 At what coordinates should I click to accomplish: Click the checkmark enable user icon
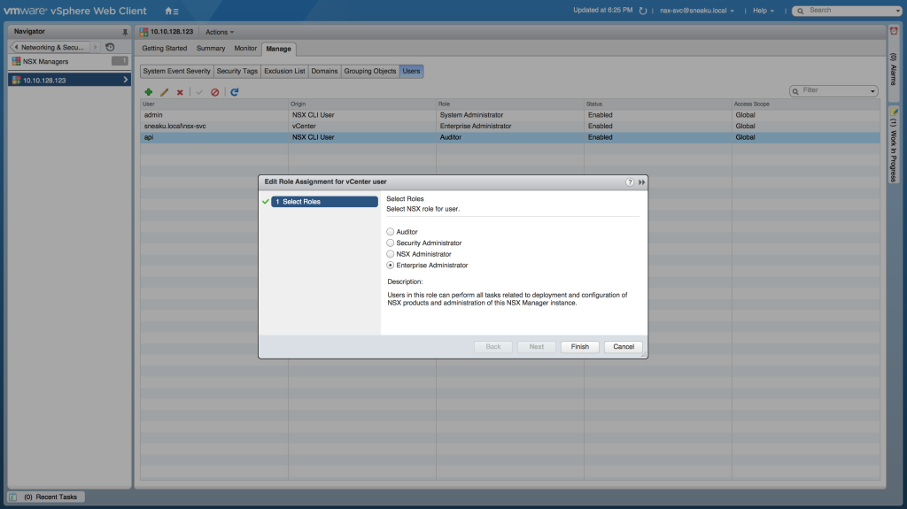[199, 92]
